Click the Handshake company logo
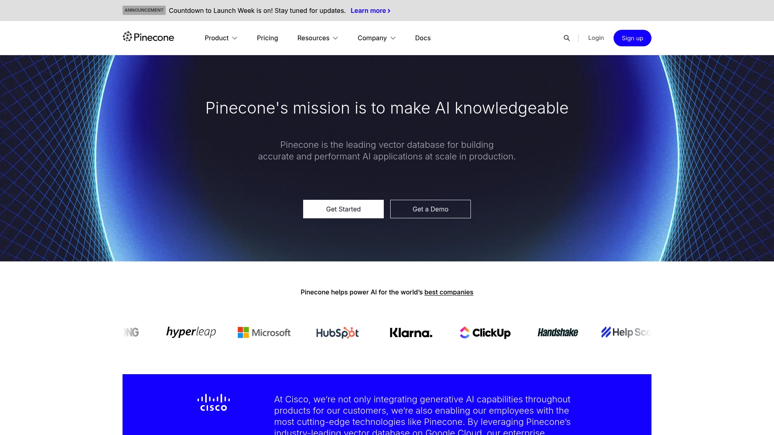Viewport: 774px width, 435px height. (x=558, y=332)
